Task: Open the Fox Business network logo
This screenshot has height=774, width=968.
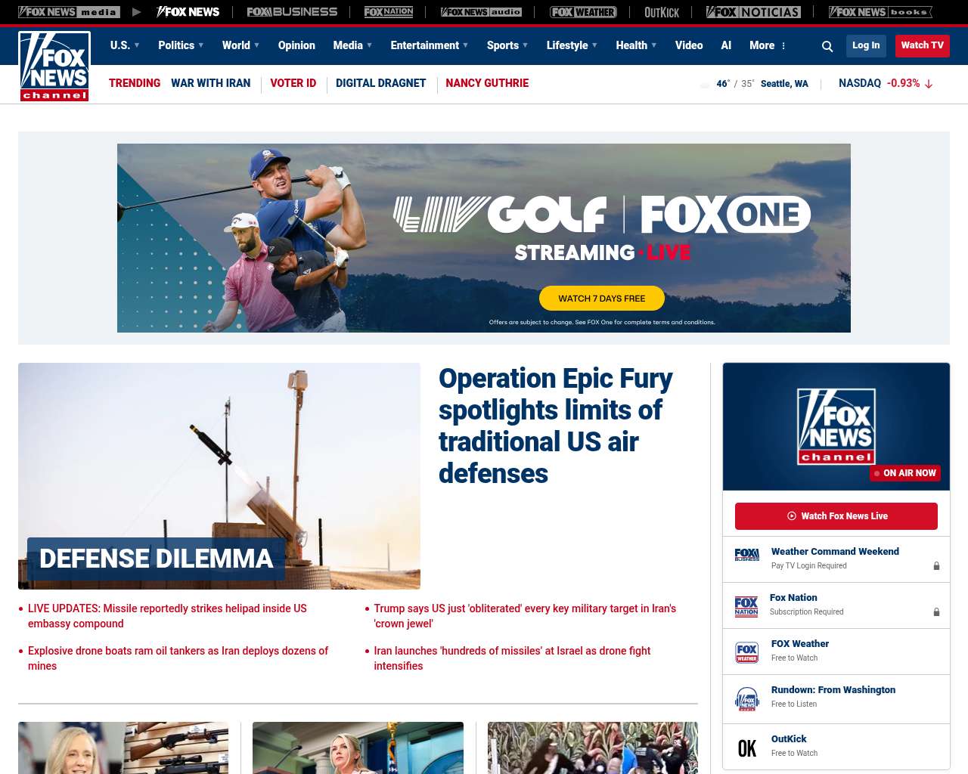Action: coord(292,12)
